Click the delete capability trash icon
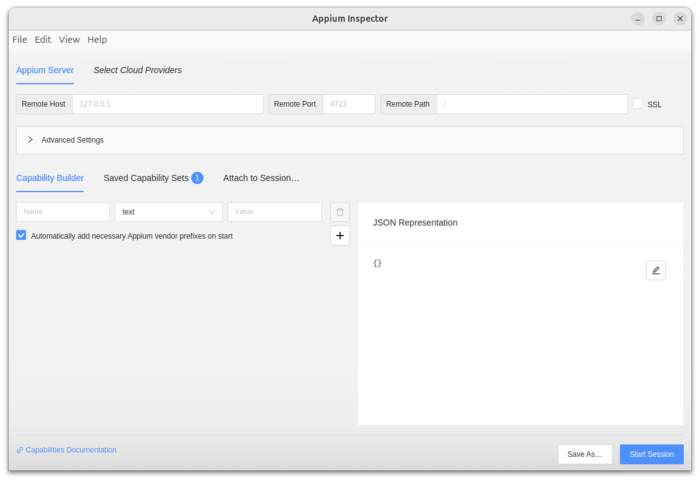 pyautogui.click(x=339, y=212)
